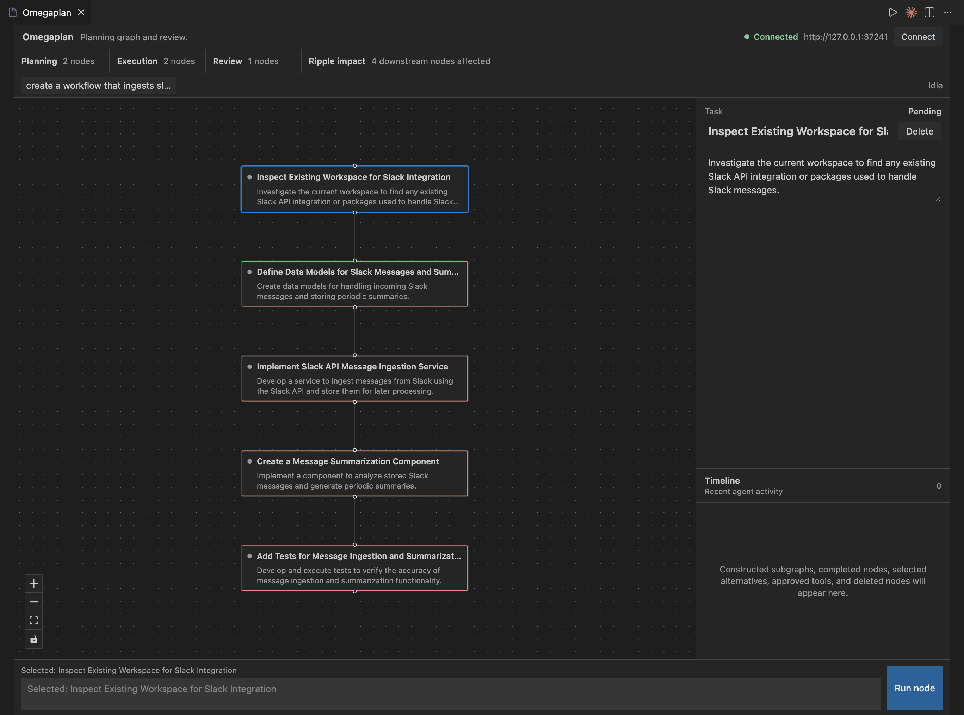The height and width of the screenshot is (715, 964).
Task: Zoom in on the graph canvas
Action: (34, 583)
